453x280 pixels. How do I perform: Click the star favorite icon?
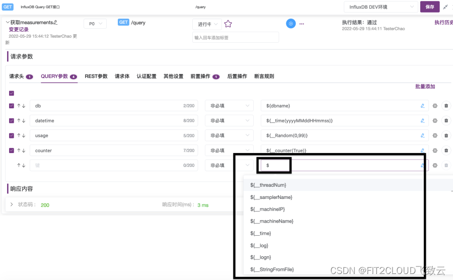pyautogui.click(x=228, y=24)
